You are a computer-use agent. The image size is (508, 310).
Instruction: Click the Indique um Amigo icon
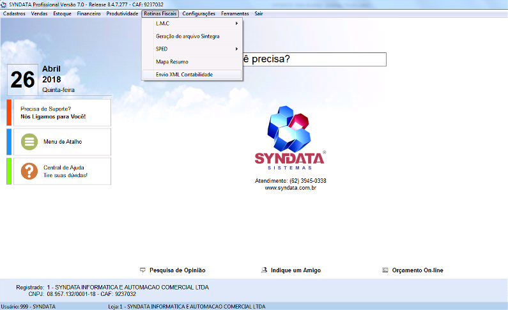[264, 270]
